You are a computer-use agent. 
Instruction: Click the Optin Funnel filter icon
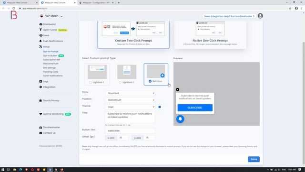41,30
